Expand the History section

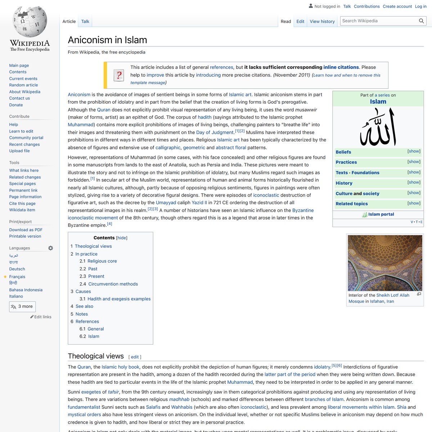[413, 182]
